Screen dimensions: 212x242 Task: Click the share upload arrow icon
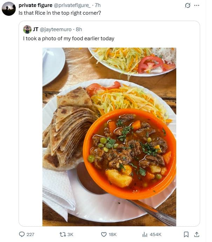(197, 234)
